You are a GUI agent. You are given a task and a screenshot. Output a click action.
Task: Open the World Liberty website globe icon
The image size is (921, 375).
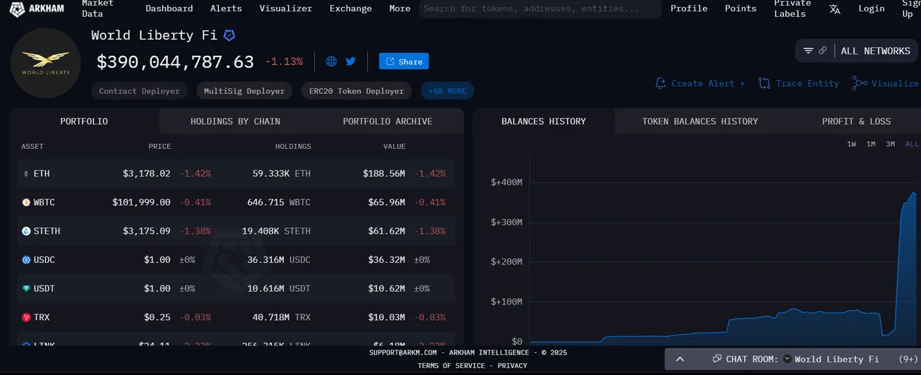[x=331, y=61]
